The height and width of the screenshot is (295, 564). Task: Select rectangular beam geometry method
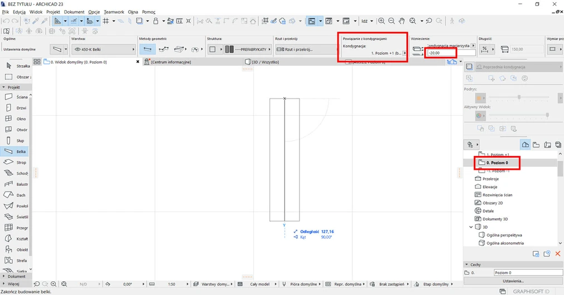coord(179,50)
